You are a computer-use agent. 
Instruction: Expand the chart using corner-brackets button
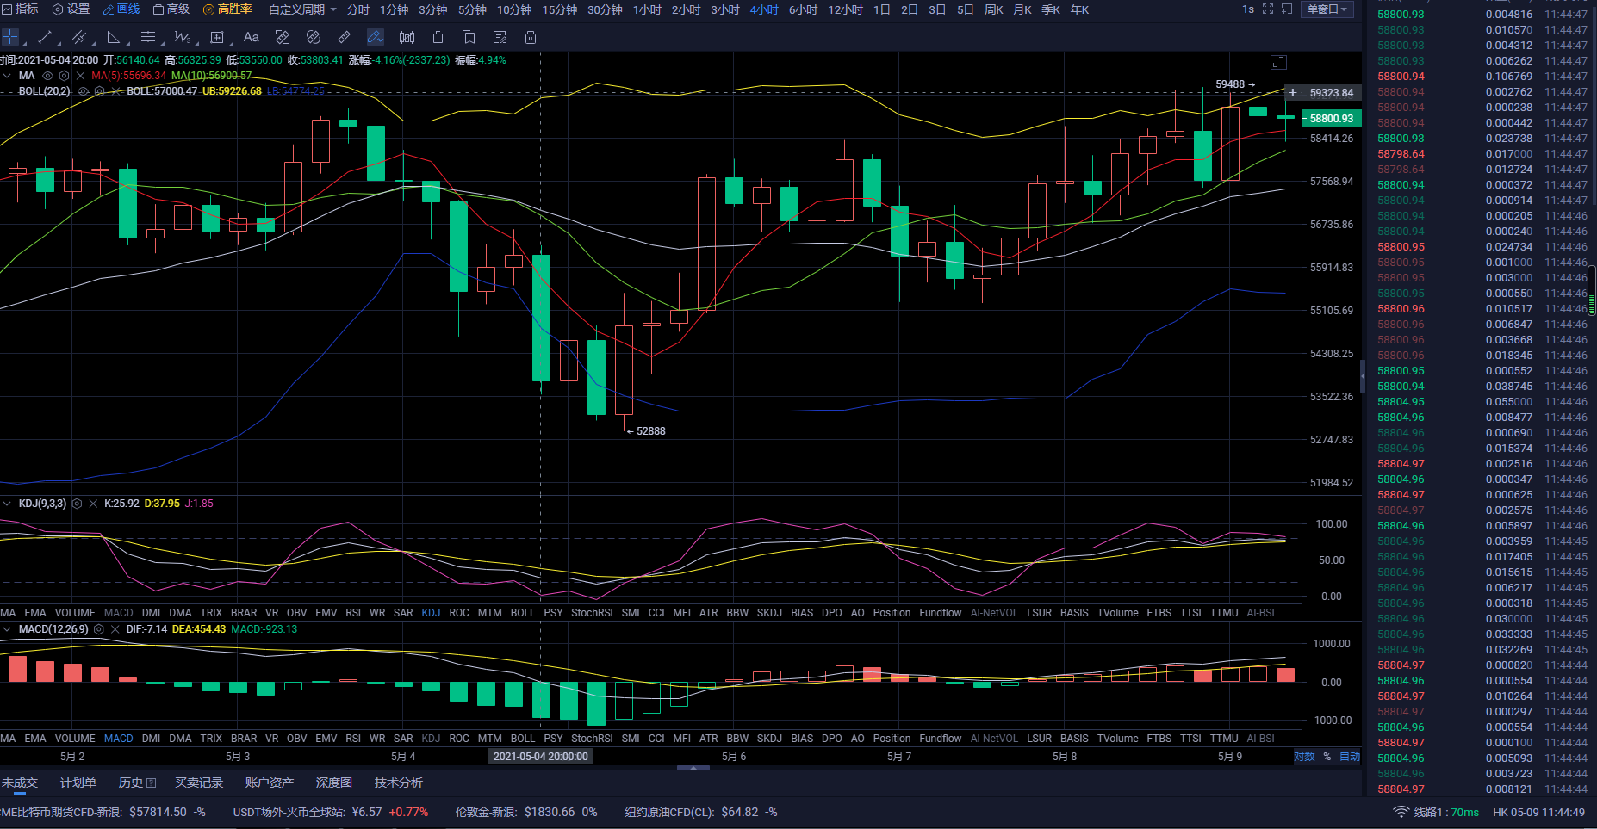tap(1278, 62)
